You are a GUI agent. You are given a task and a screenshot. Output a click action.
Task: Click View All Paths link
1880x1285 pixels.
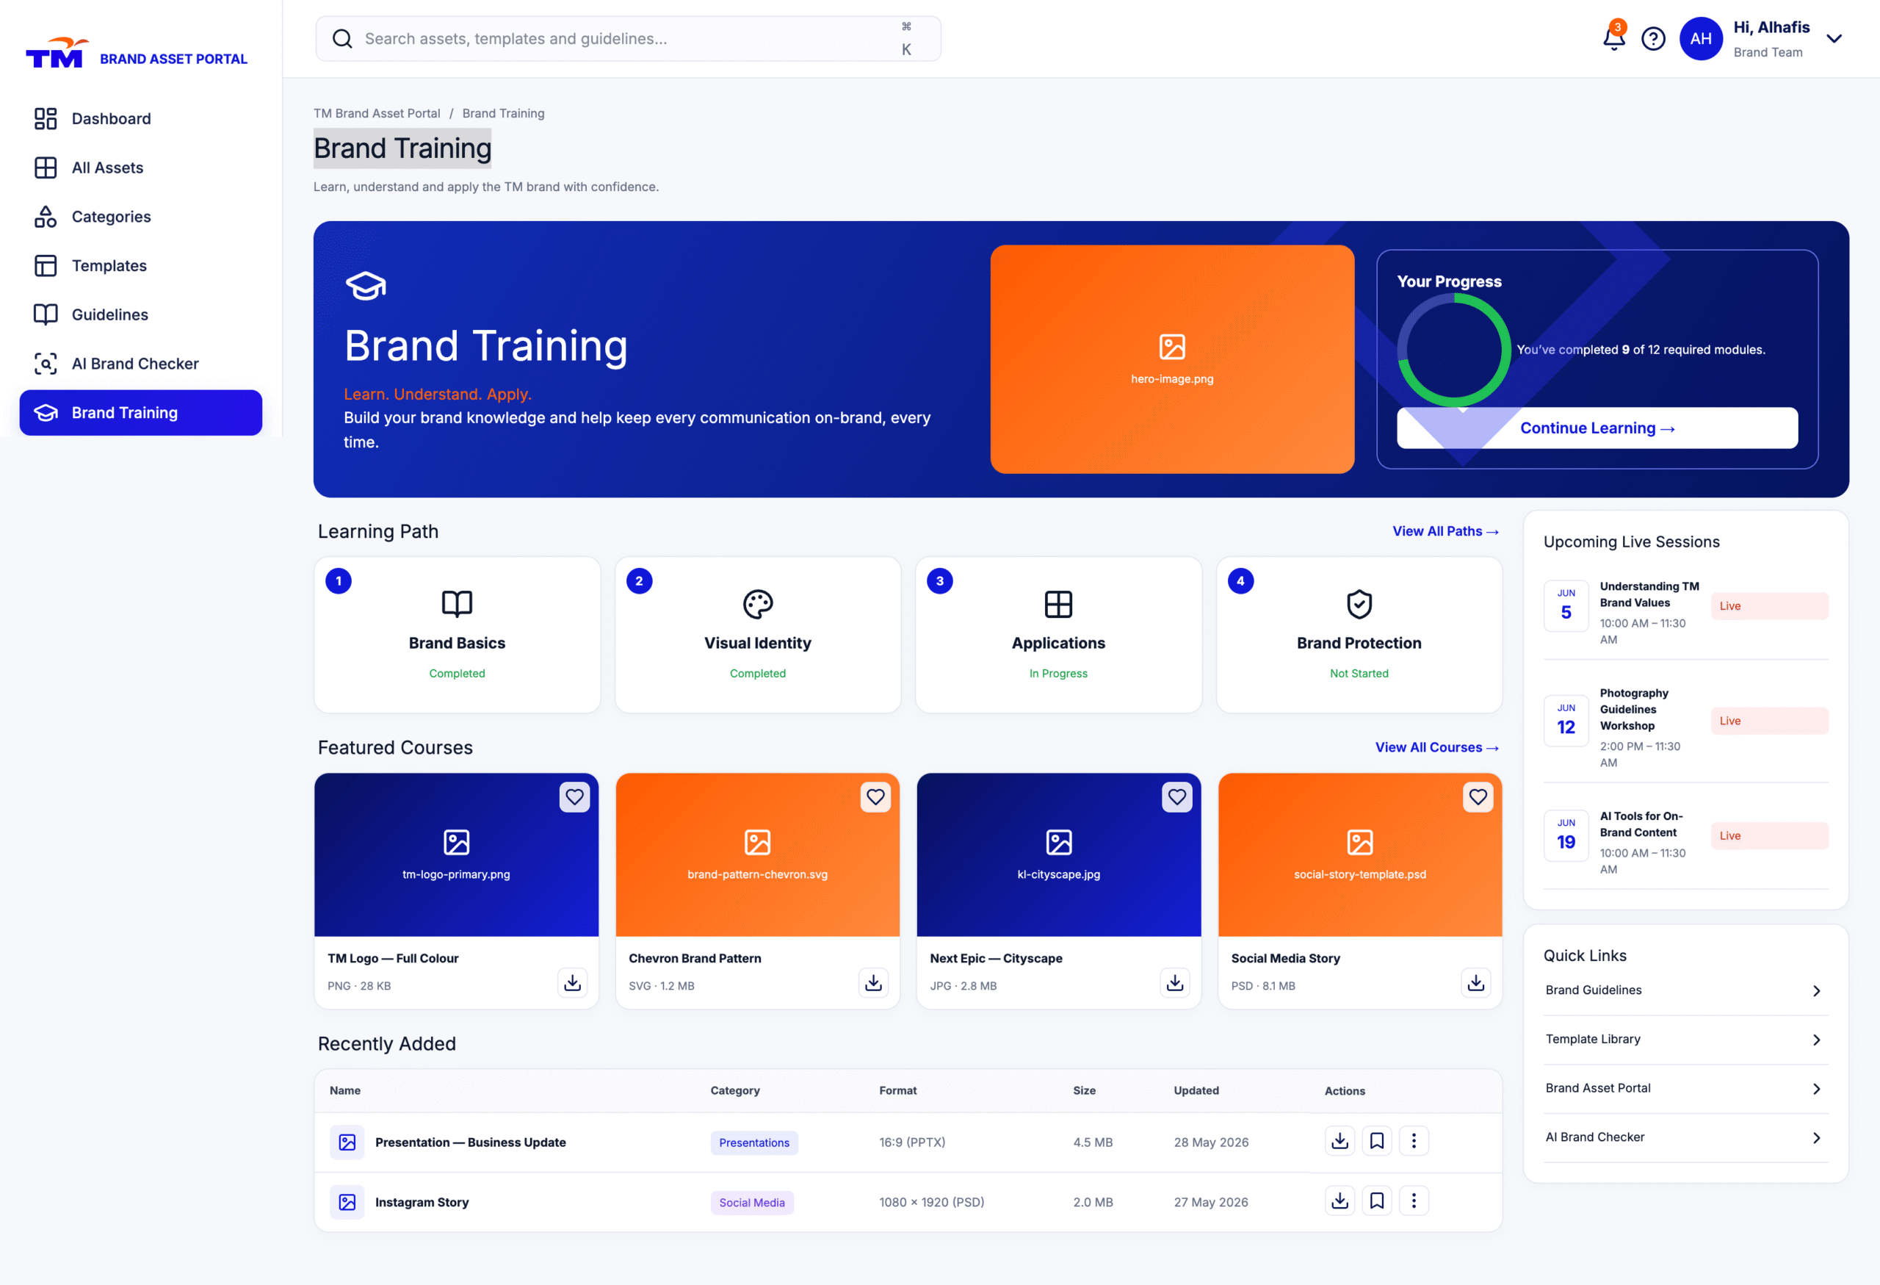(x=1445, y=532)
